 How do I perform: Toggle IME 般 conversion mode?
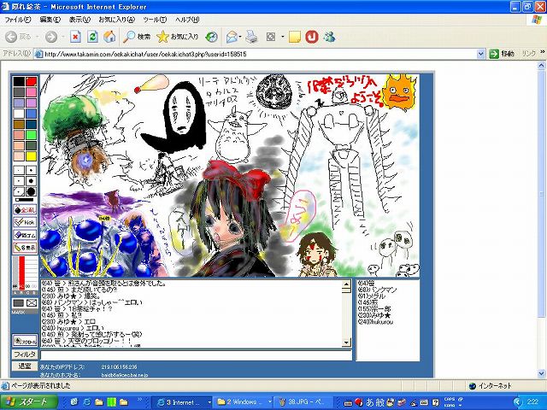tap(380, 402)
